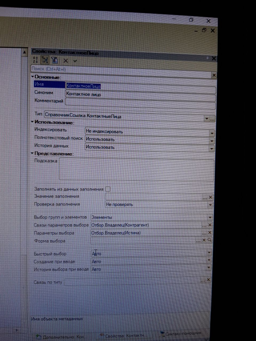Clear Связи параметров выбора value
The width and height of the screenshot is (256, 341).
coord(210,225)
